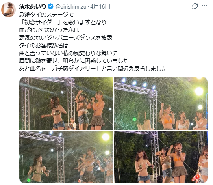Click the woman in gold bikini, bottom-right photo
Screen dimensions: 213x185
143,167
